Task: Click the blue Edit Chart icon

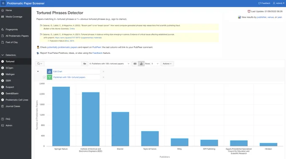Action: (x=50, y=72)
